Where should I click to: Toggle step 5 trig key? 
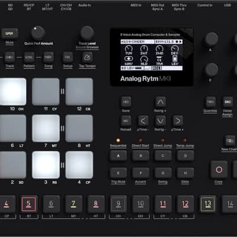click(x=29, y=204)
